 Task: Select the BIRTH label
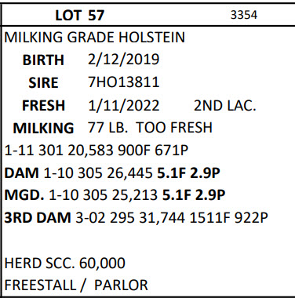tap(43, 60)
